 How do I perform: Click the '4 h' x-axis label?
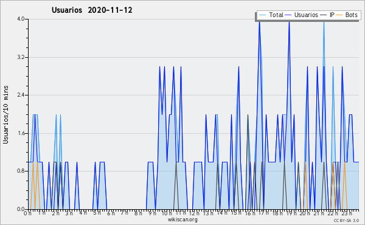83,213
